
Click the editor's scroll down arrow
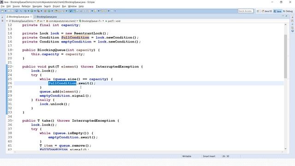click(286, 148)
